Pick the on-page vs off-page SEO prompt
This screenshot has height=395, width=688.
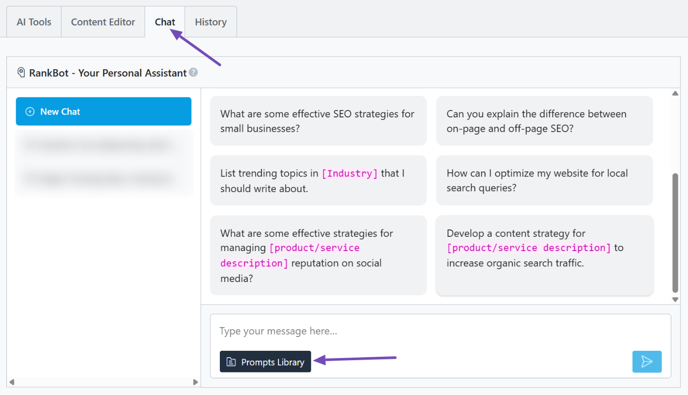[544, 121]
